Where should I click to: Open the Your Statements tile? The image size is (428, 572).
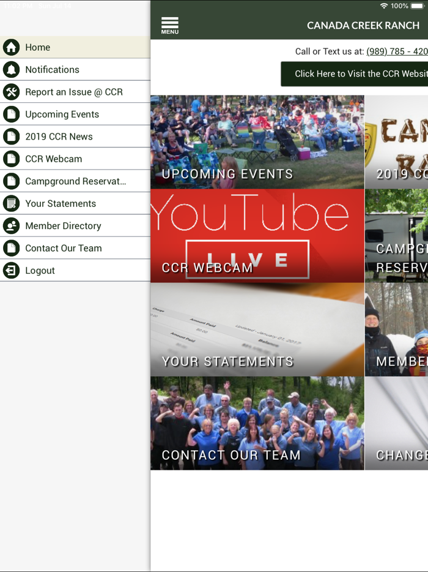(x=257, y=329)
